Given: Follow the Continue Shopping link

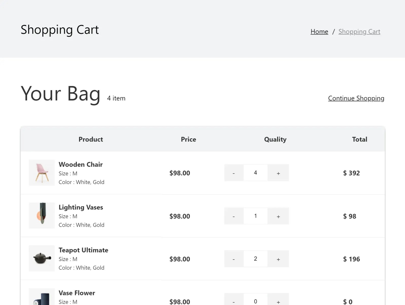Looking at the screenshot, I should tap(356, 98).
